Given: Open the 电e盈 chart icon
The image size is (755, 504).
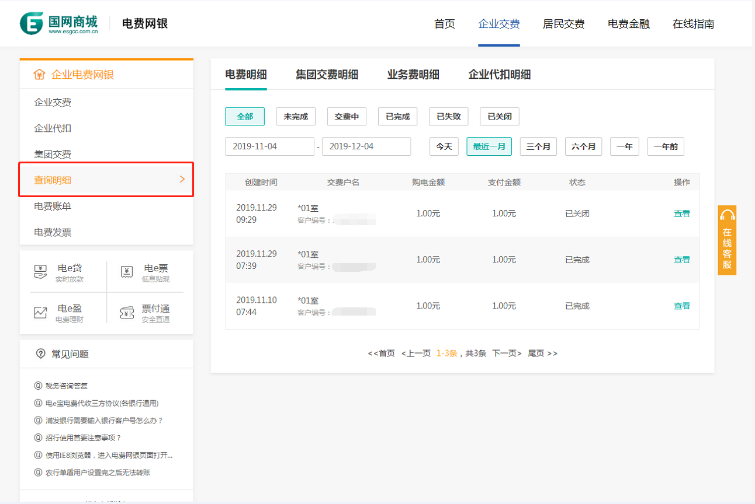Looking at the screenshot, I should tap(40, 313).
